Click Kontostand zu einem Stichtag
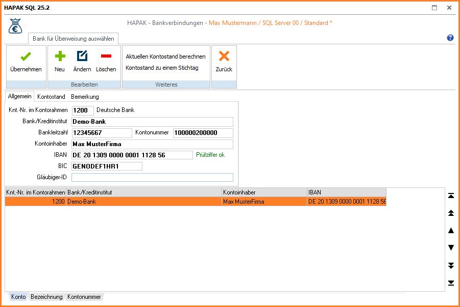The image size is (460, 307). 162,68
